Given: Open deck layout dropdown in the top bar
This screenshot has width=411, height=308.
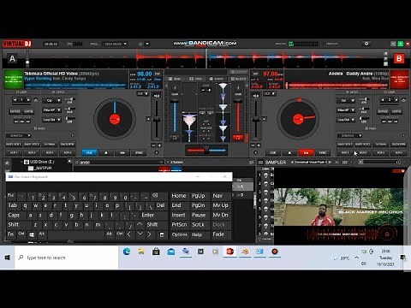Looking at the screenshot, I should 116,44.
